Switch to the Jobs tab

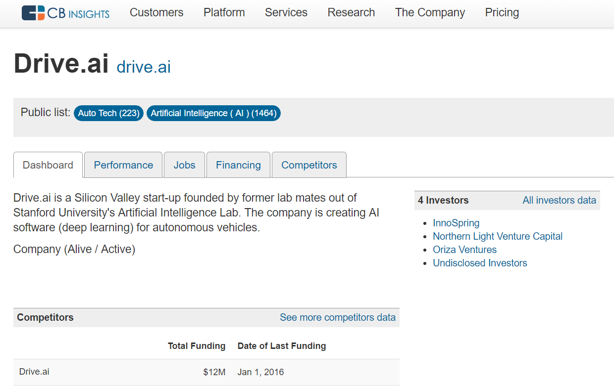click(185, 165)
